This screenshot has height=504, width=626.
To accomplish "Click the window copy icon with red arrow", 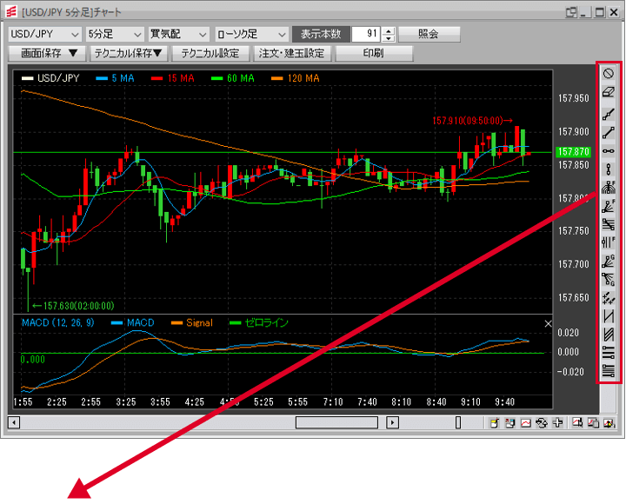I will click(x=509, y=423).
